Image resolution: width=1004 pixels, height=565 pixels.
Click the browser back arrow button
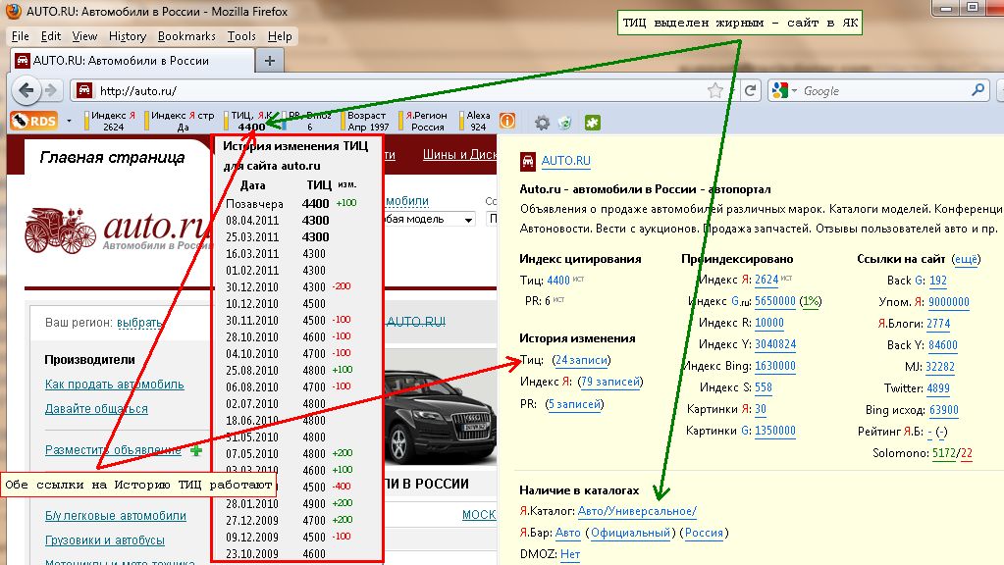[x=26, y=90]
